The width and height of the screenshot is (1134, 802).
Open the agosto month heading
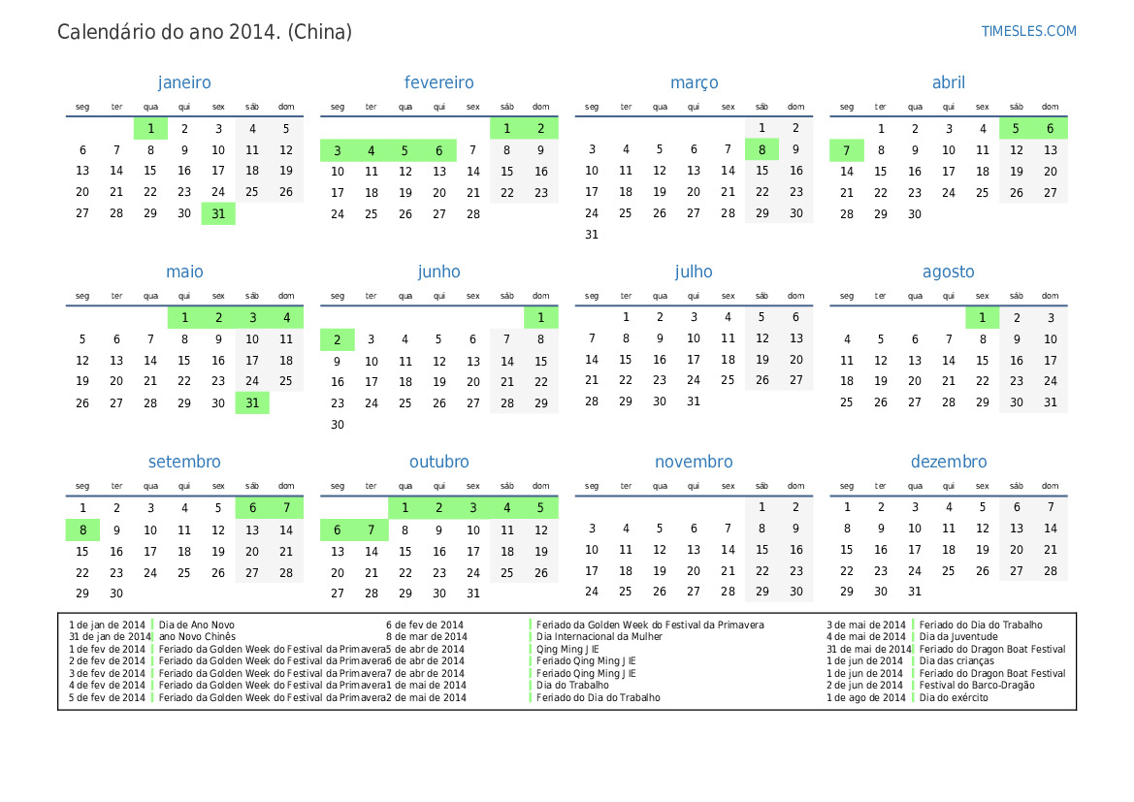click(x=948, y=272)
